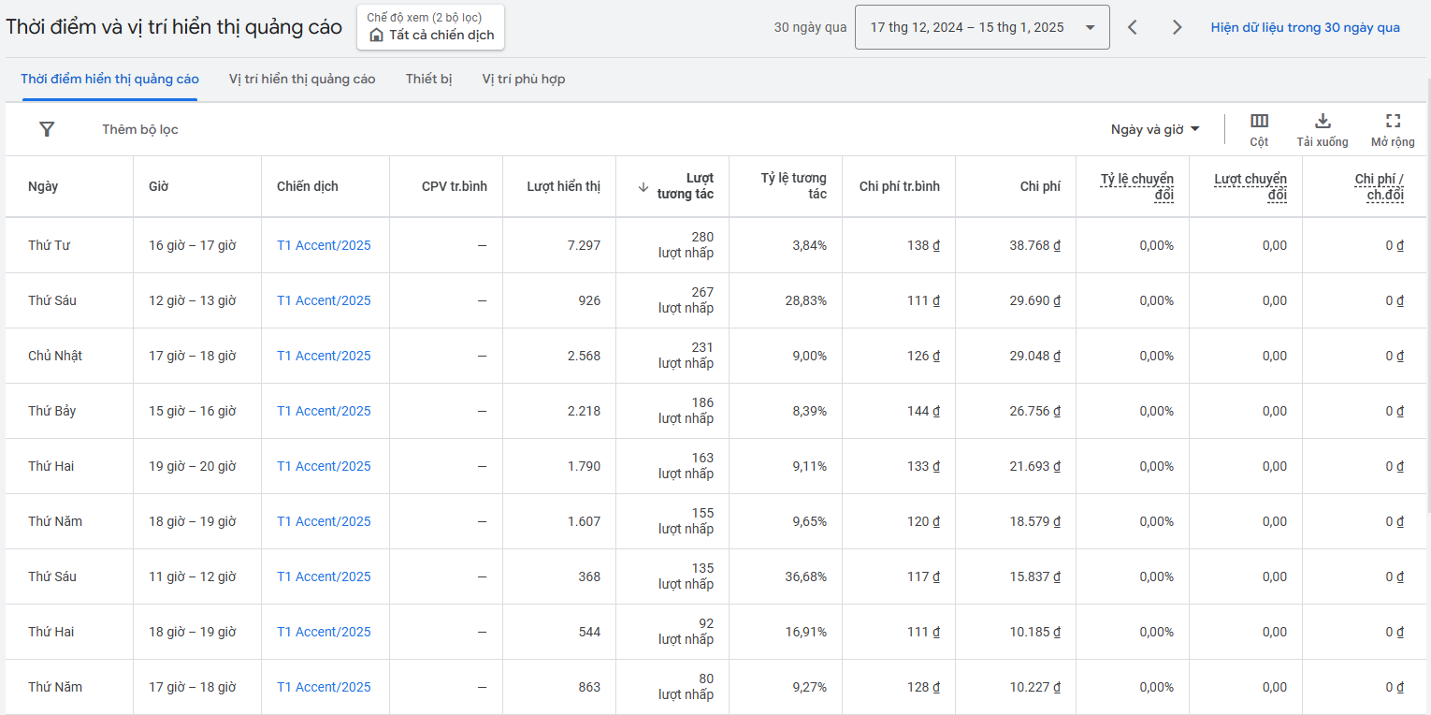Open the date range dropdown
Viewport: 1431px width, 715px height.
pyautogui.click(x=982, y=27)
